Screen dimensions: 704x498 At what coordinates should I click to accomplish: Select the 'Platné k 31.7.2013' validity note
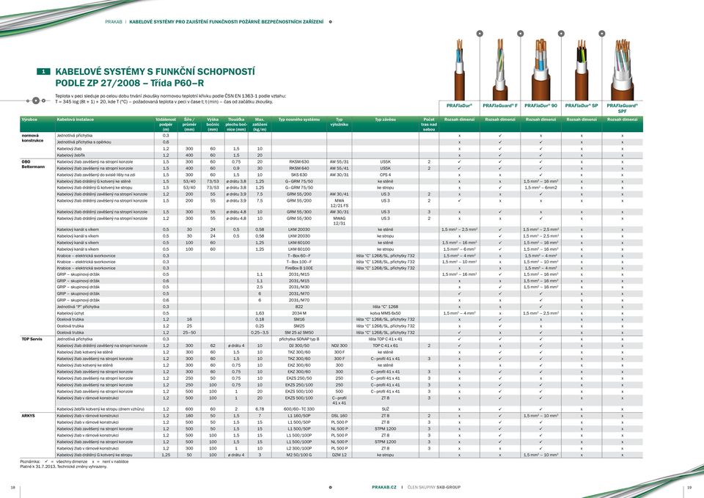(x=64, y=466)
